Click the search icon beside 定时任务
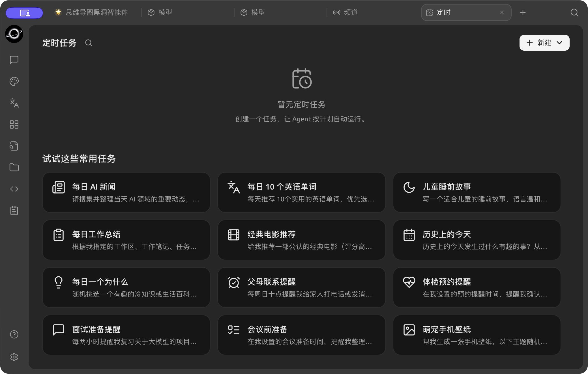This screenshot has width=588, height=374. (x=89, y=43)
